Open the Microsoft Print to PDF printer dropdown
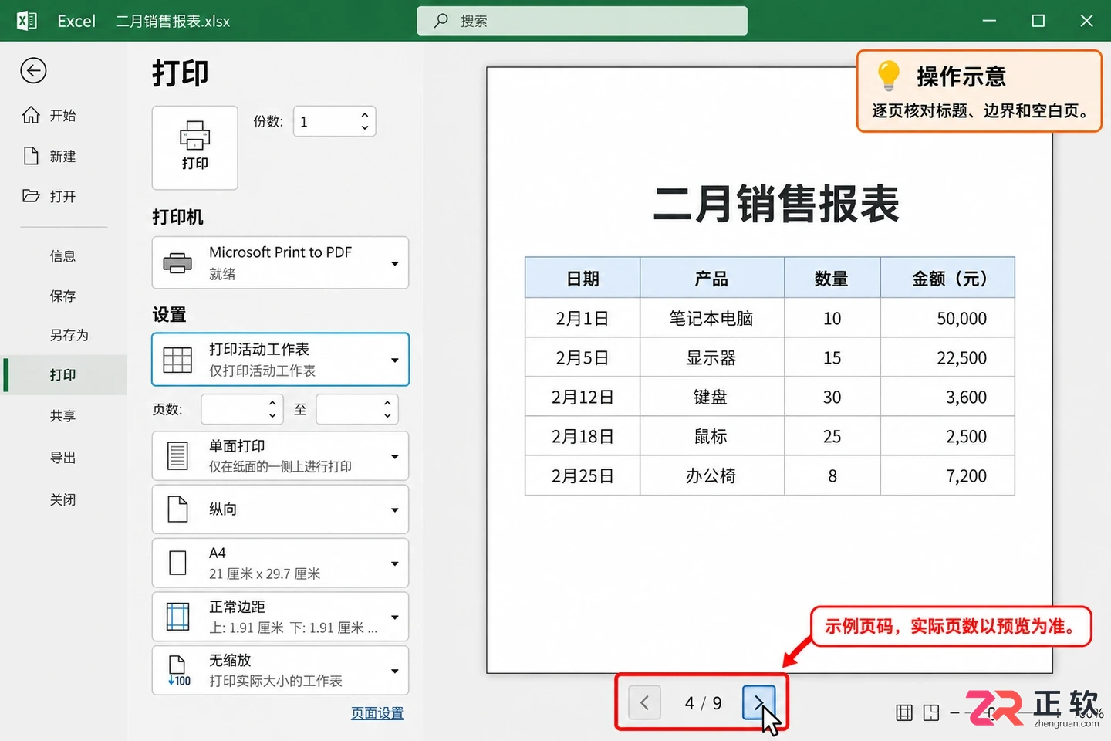1111x741 pixels. point(280,262)
